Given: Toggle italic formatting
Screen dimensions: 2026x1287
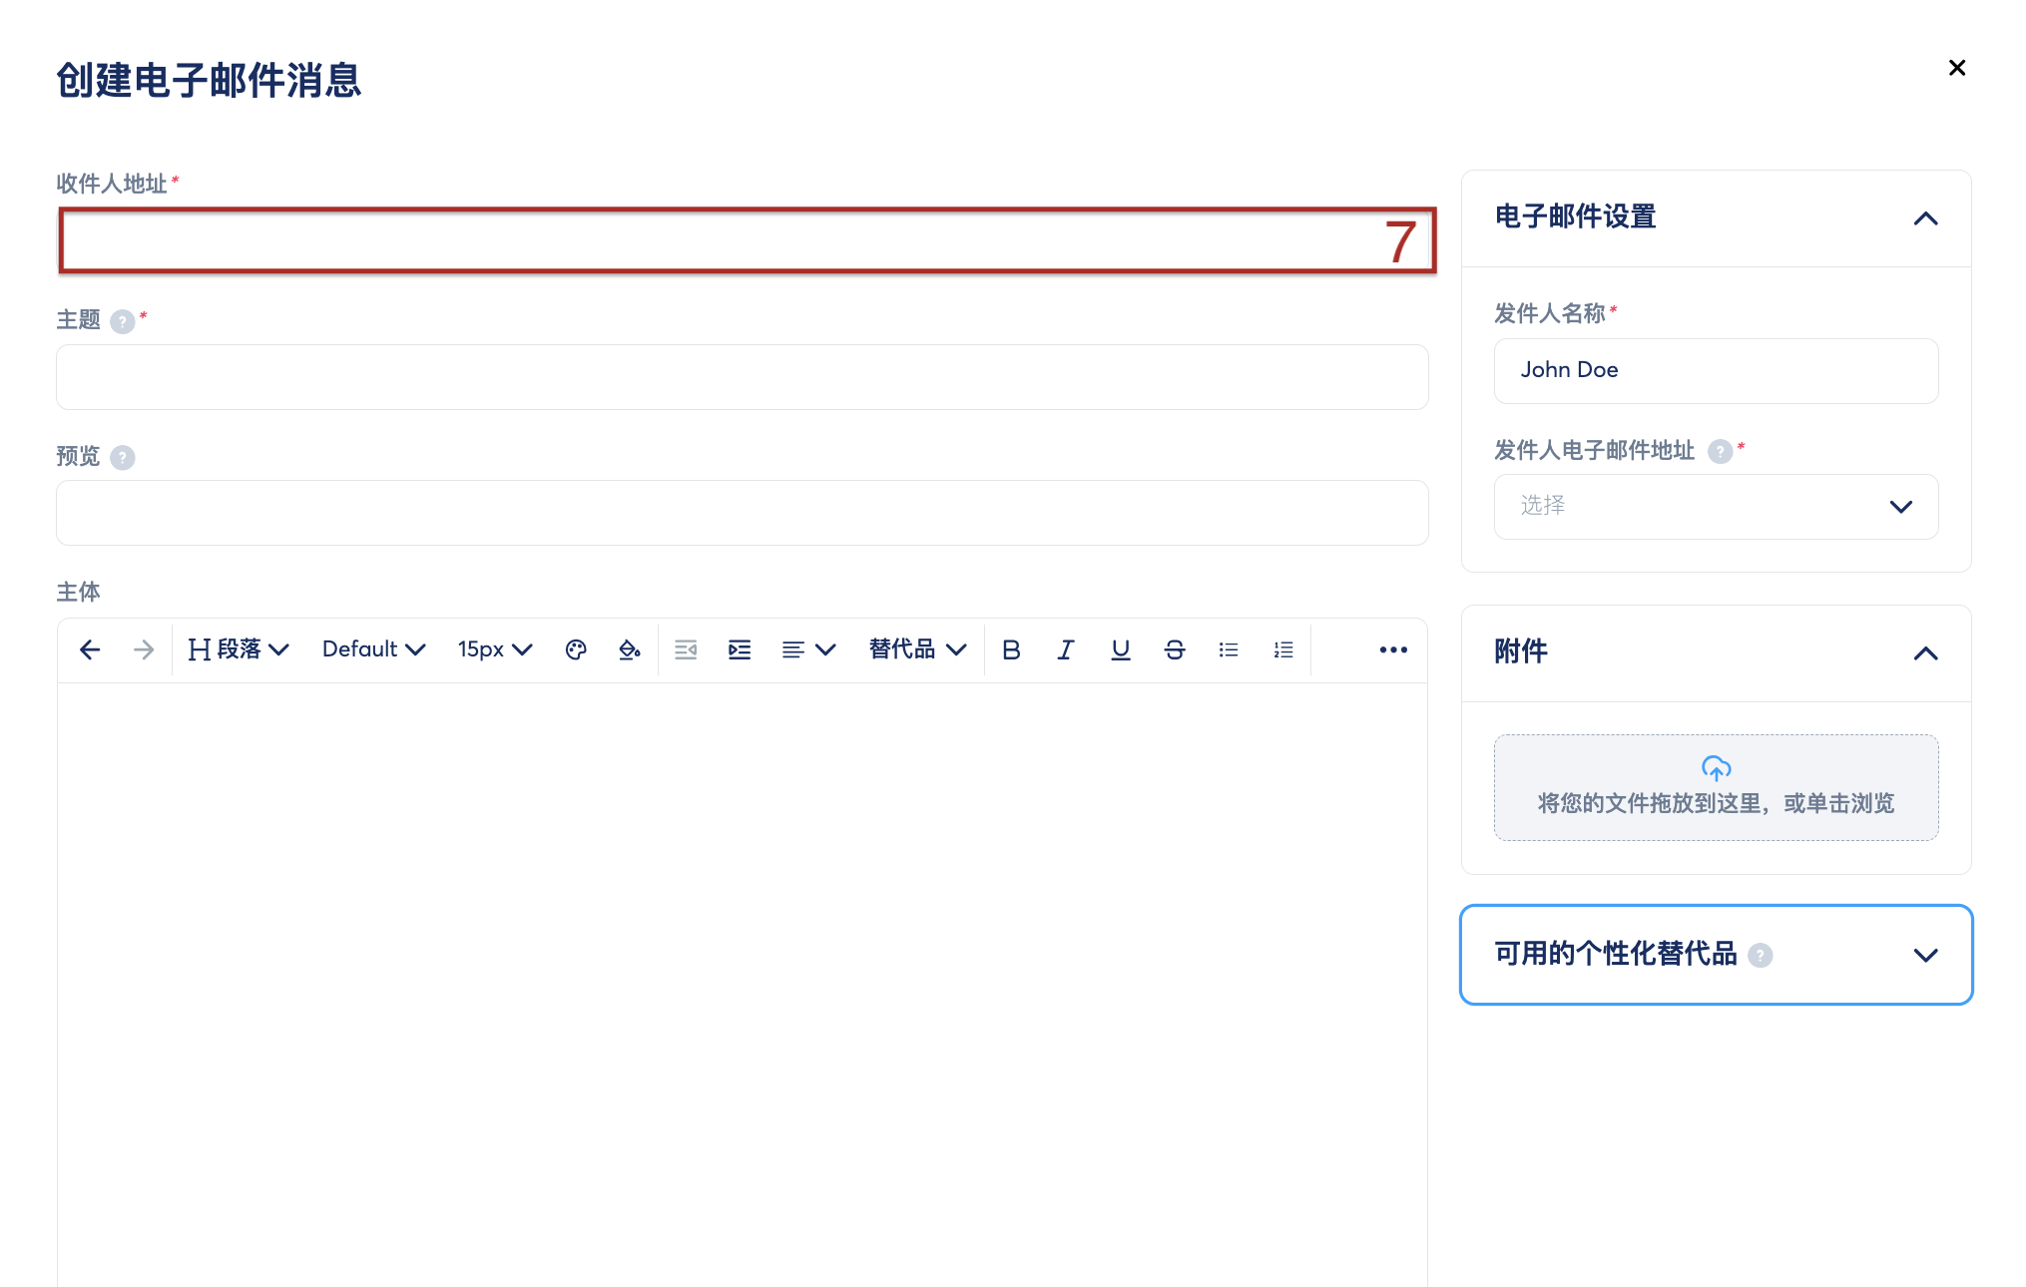Looking at the screenshot, I should tap(1066, 649).
